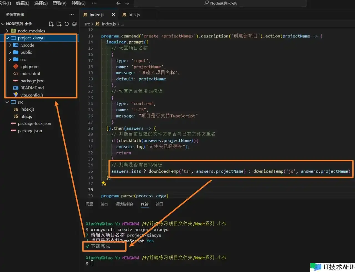
Task: Click the 下载完成 terminal message
Action: 100,246
